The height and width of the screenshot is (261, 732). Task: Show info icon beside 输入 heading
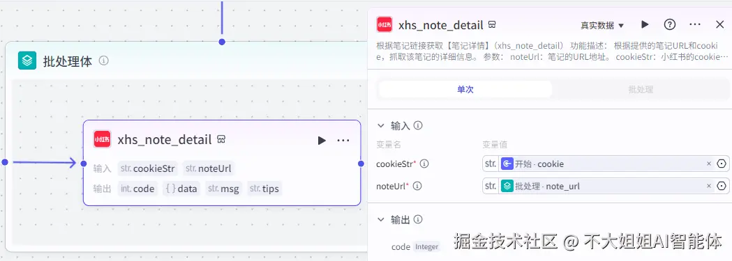(418, 125)
